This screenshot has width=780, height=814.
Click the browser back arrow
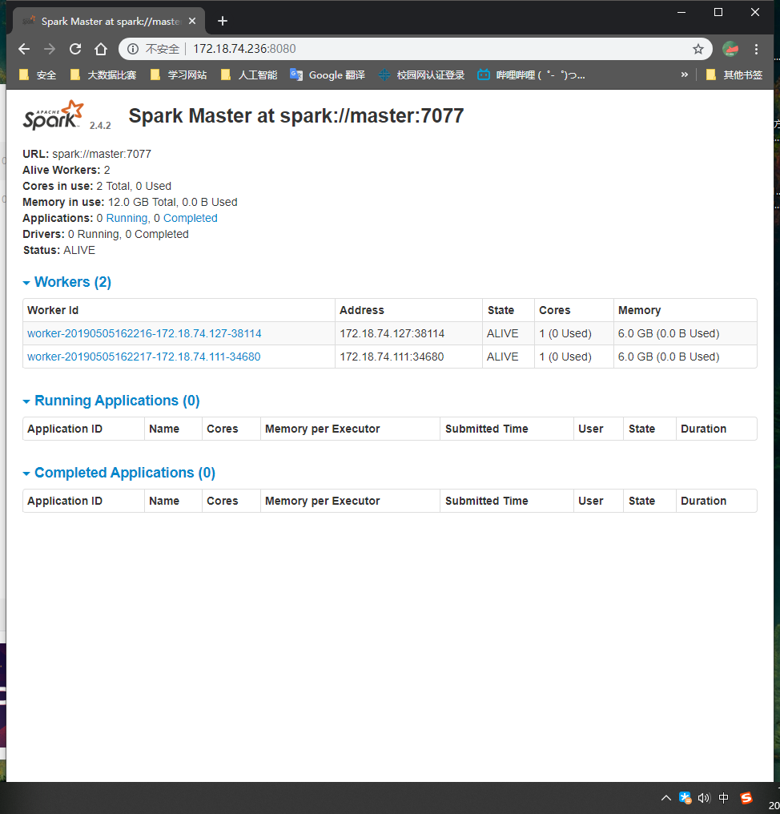pyautogui.click(x=24, y=49)
